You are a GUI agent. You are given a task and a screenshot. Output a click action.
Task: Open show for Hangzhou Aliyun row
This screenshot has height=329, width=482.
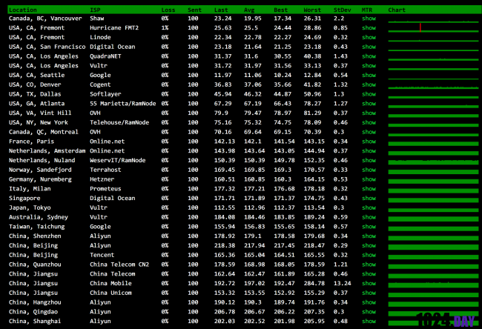(x=369, y=302)
